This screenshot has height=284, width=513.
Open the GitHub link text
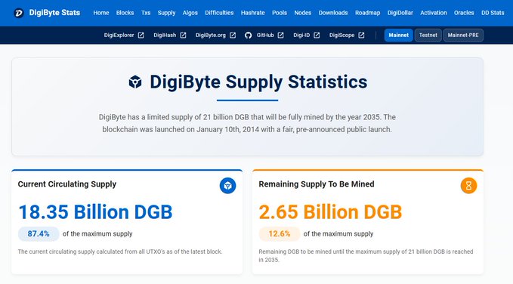265,35
